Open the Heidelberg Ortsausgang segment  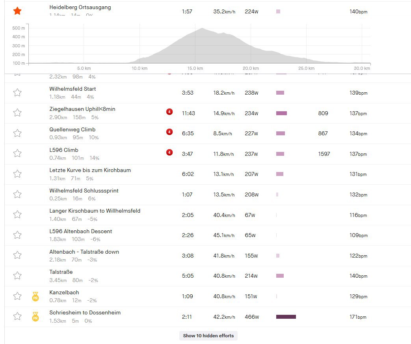click(80, 7)
